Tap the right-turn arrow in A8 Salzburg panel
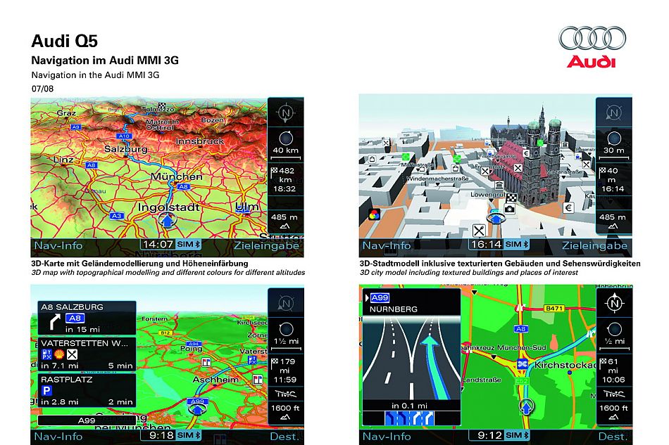This screenshot has height=445, width=669. pyautogui.click(x=53, y=321)
